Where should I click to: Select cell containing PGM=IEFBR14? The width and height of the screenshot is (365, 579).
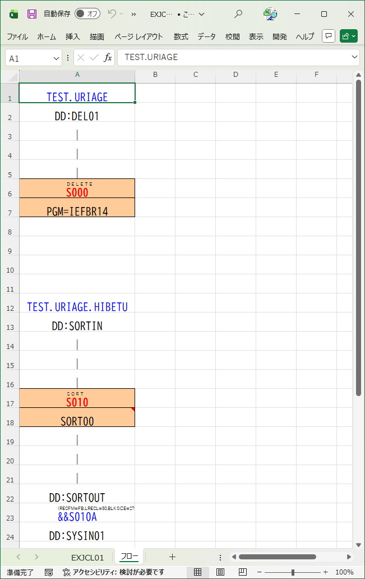point(77,212)
